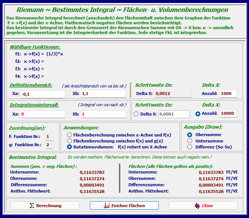Image resolution: width=249 pixels, height=218 pixels.
Task: Choose Delta X step mode radio
Action: pyautogui.click(x=136, y=114)
